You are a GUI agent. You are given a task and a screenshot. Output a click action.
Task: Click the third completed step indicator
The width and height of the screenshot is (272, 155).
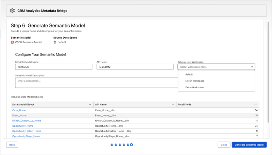pyautogui.click(x=120, y=145)
